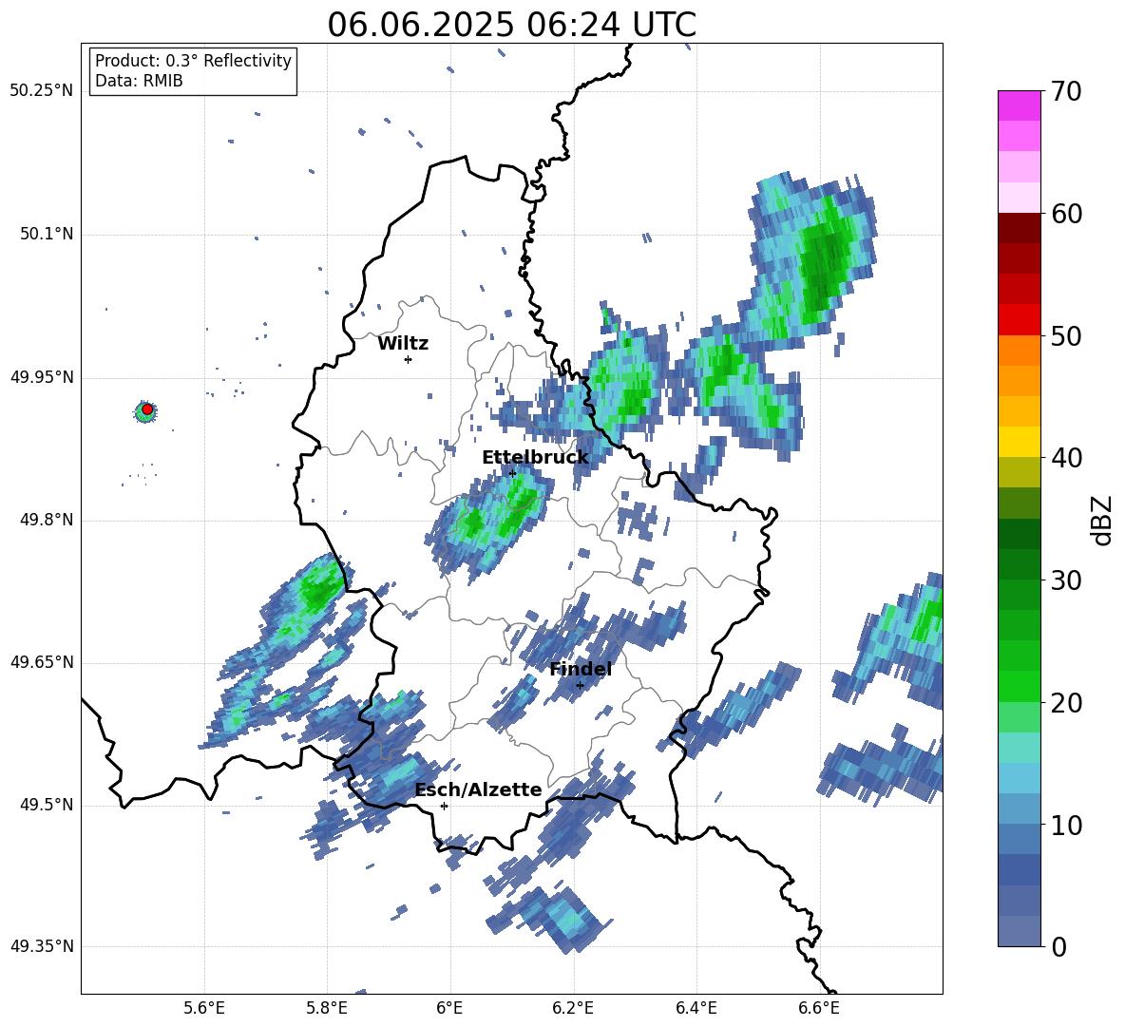Click the 49.8°N latitude label

[47, 520]
